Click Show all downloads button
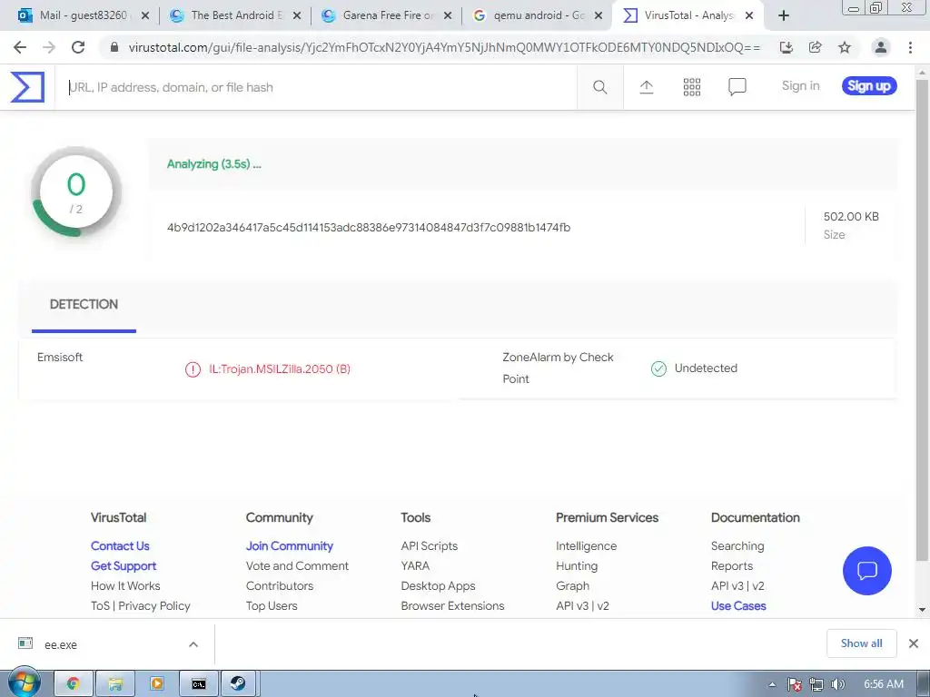930x697 pixels. 861,643
